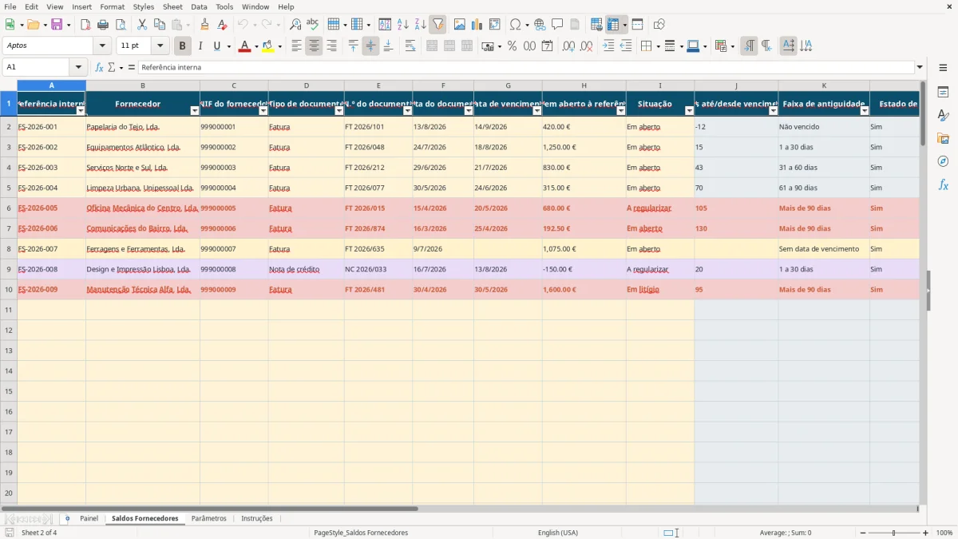The width and height of the screenshot is (958, 539).
Task: Click the Insert Comment icon
Action: point(557,25)
